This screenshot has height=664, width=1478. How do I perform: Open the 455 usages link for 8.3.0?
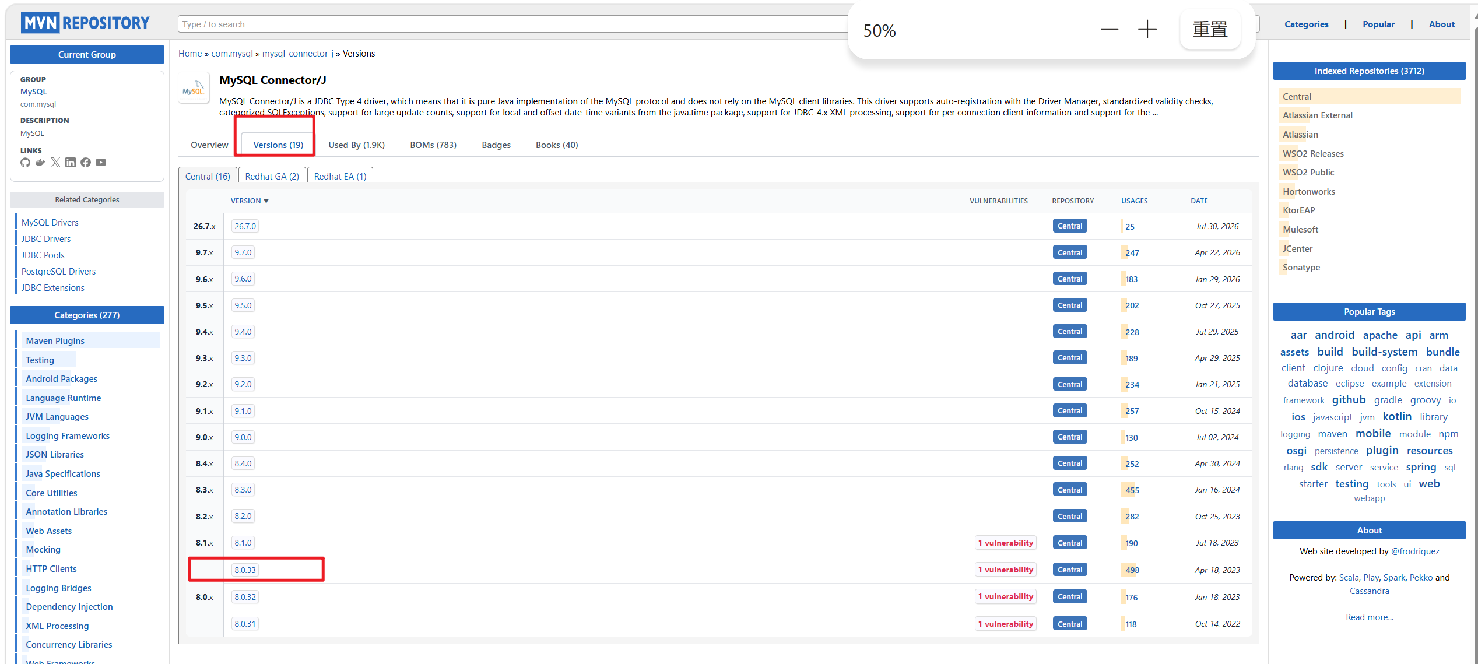pos(1132,490)
